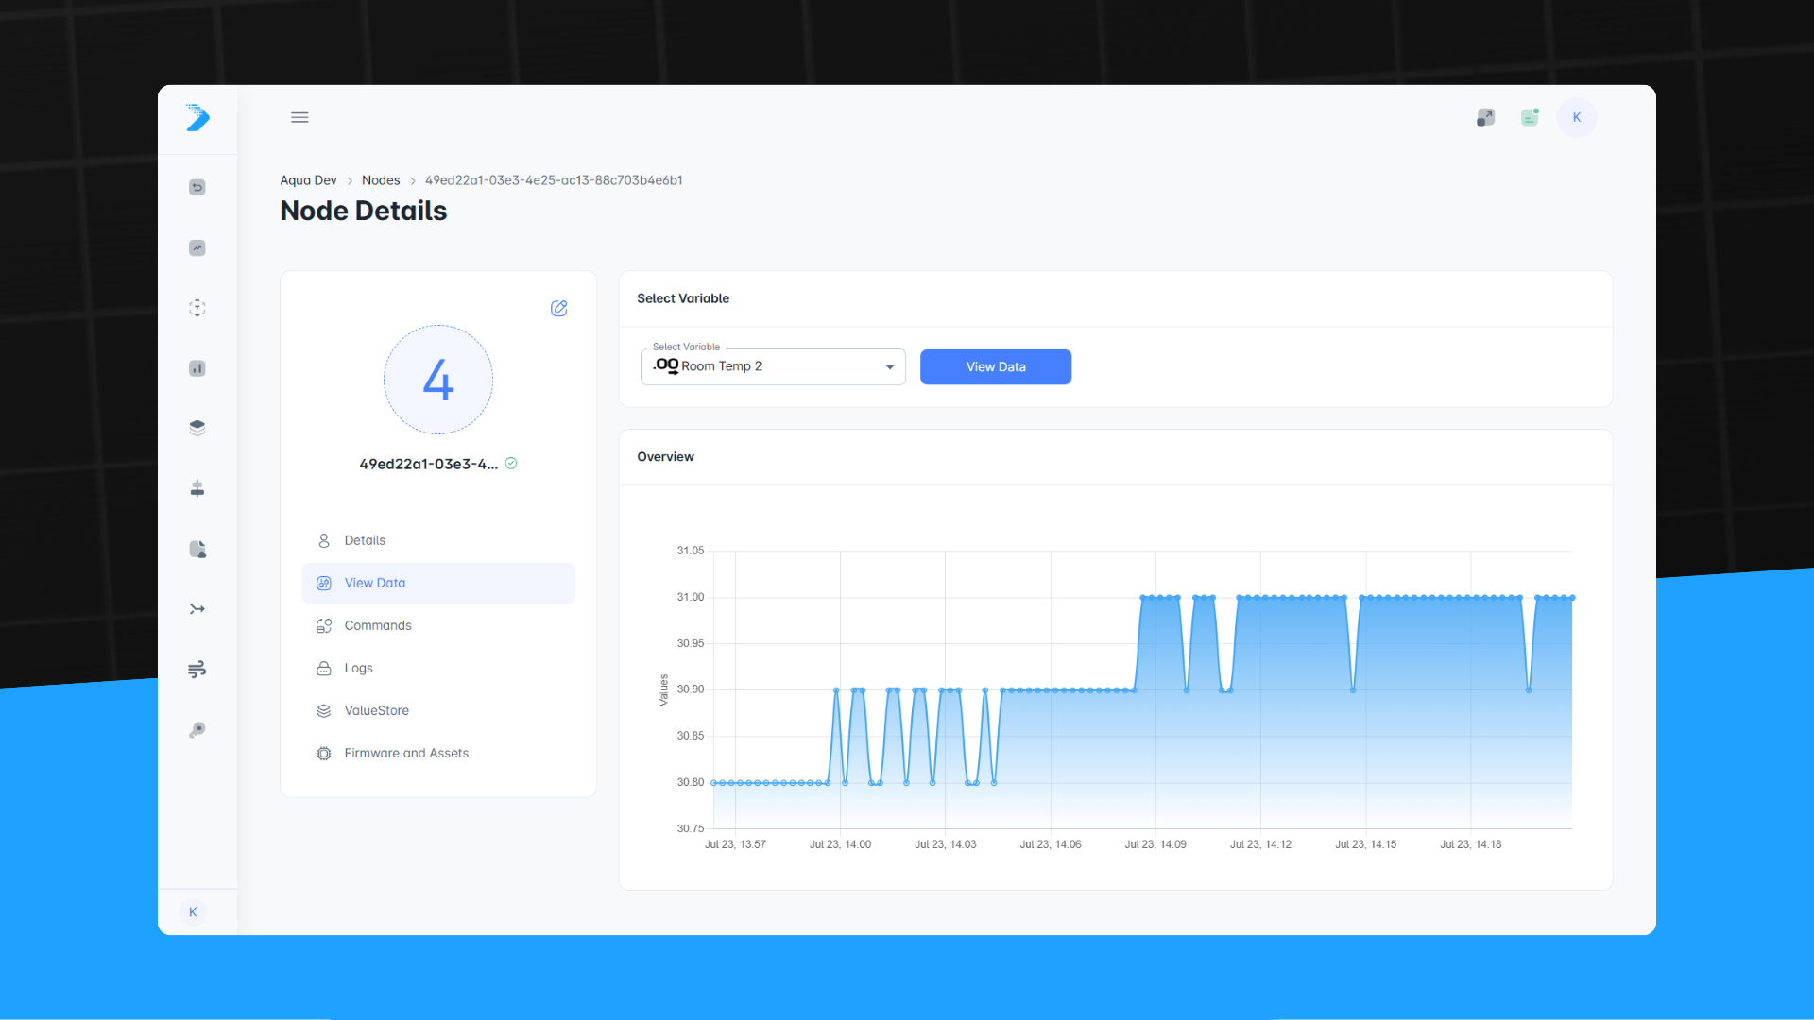Screen dimensions: 1814x1020
Task: Open the Room Temp 2 variable dropdown
Action: tap(773, 366)
